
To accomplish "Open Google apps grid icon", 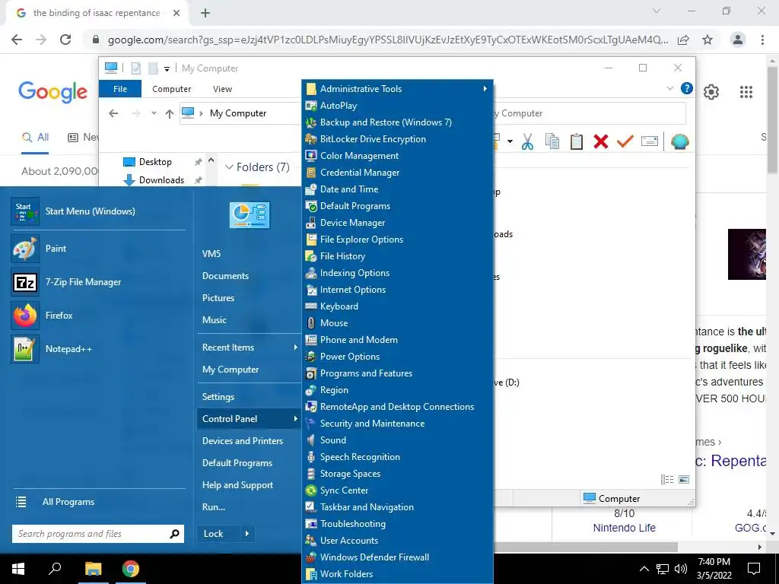I will tap(746, 92).
